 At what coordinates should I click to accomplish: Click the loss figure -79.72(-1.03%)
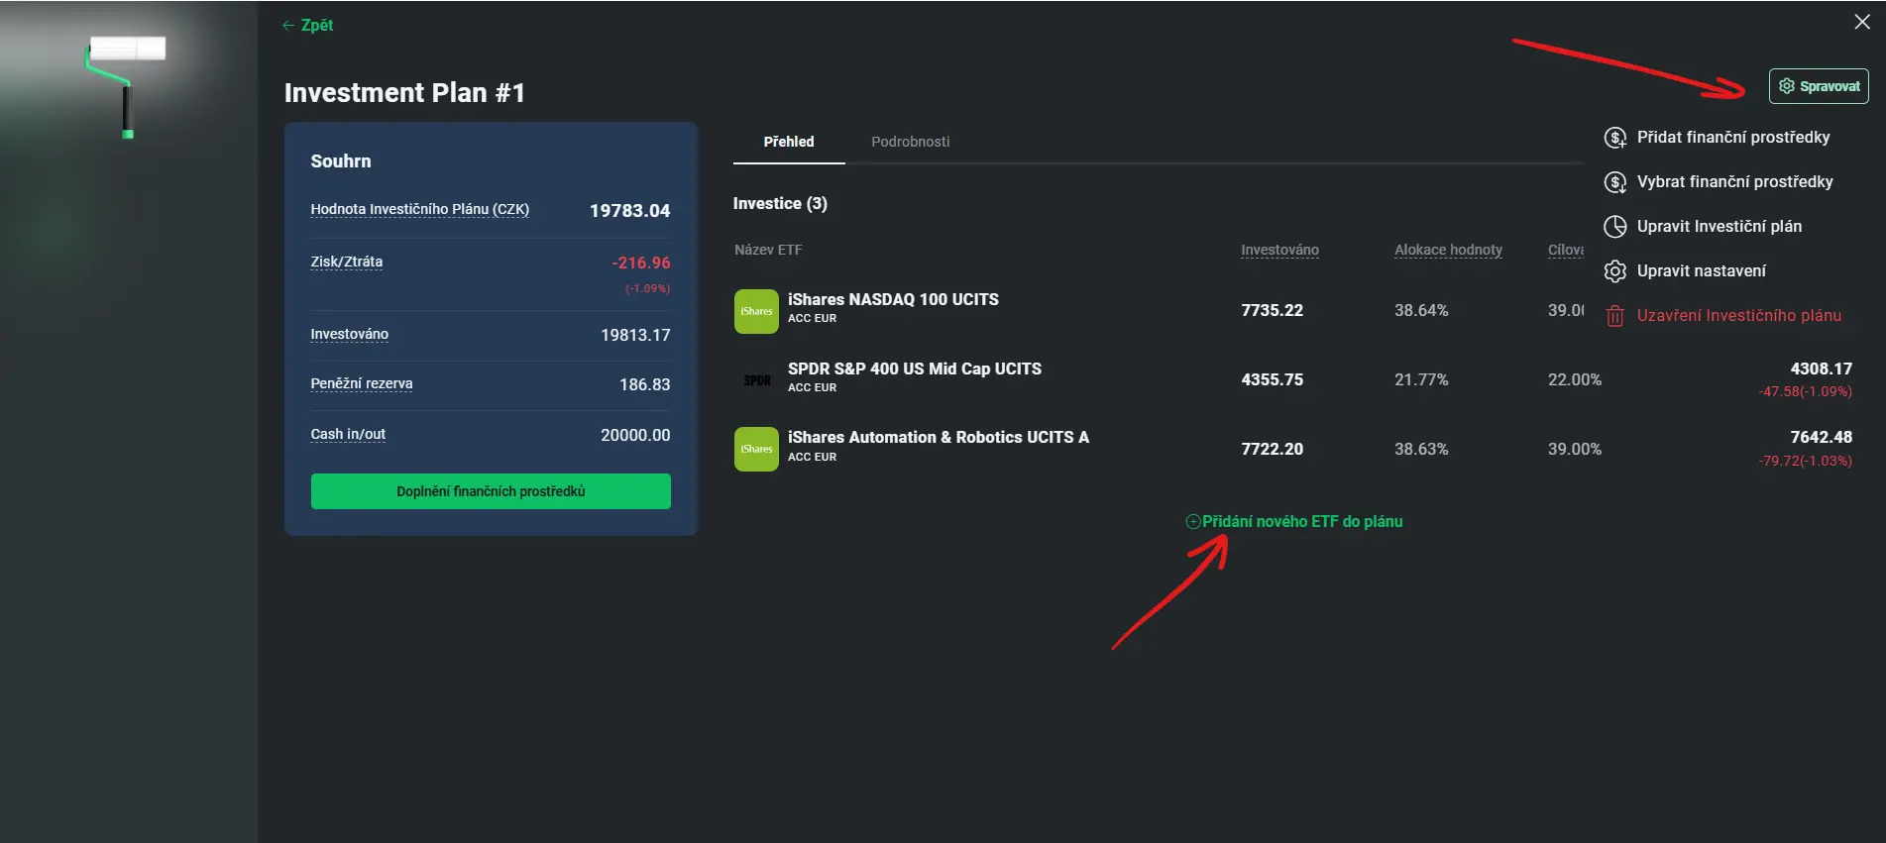point(1805,461)
